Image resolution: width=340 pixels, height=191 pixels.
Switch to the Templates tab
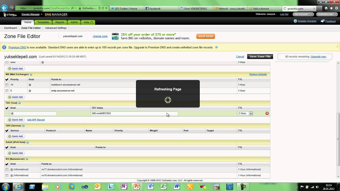pos(43,22)
